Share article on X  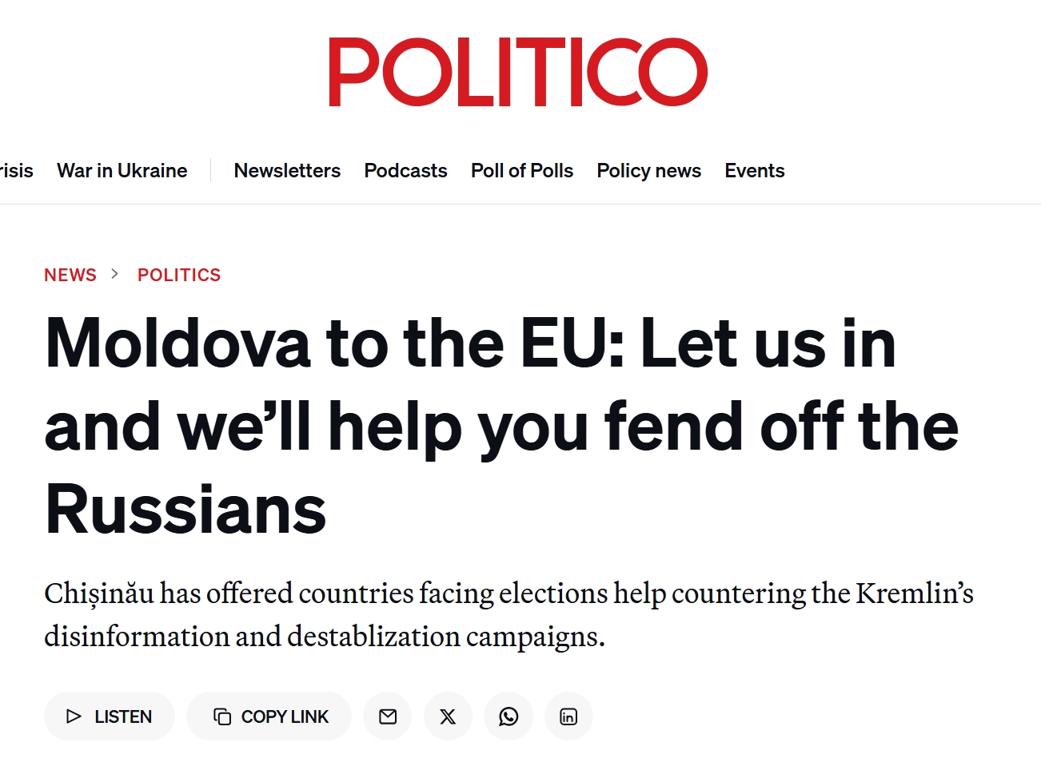point(448,716)
